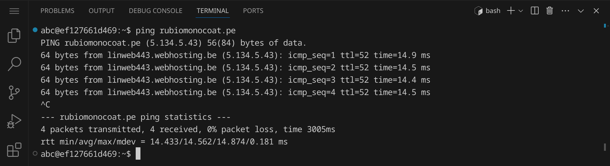Open the Run and Debug view
Image resolution: width=610 pixels, height=166 pixels.
tap(14, 121)
